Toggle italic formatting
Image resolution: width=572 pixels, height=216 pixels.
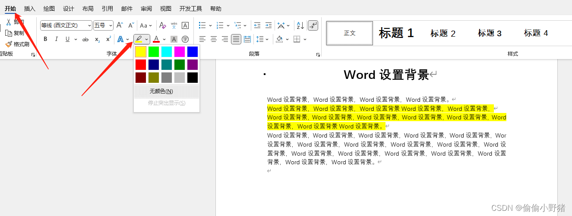pos(56,39)
